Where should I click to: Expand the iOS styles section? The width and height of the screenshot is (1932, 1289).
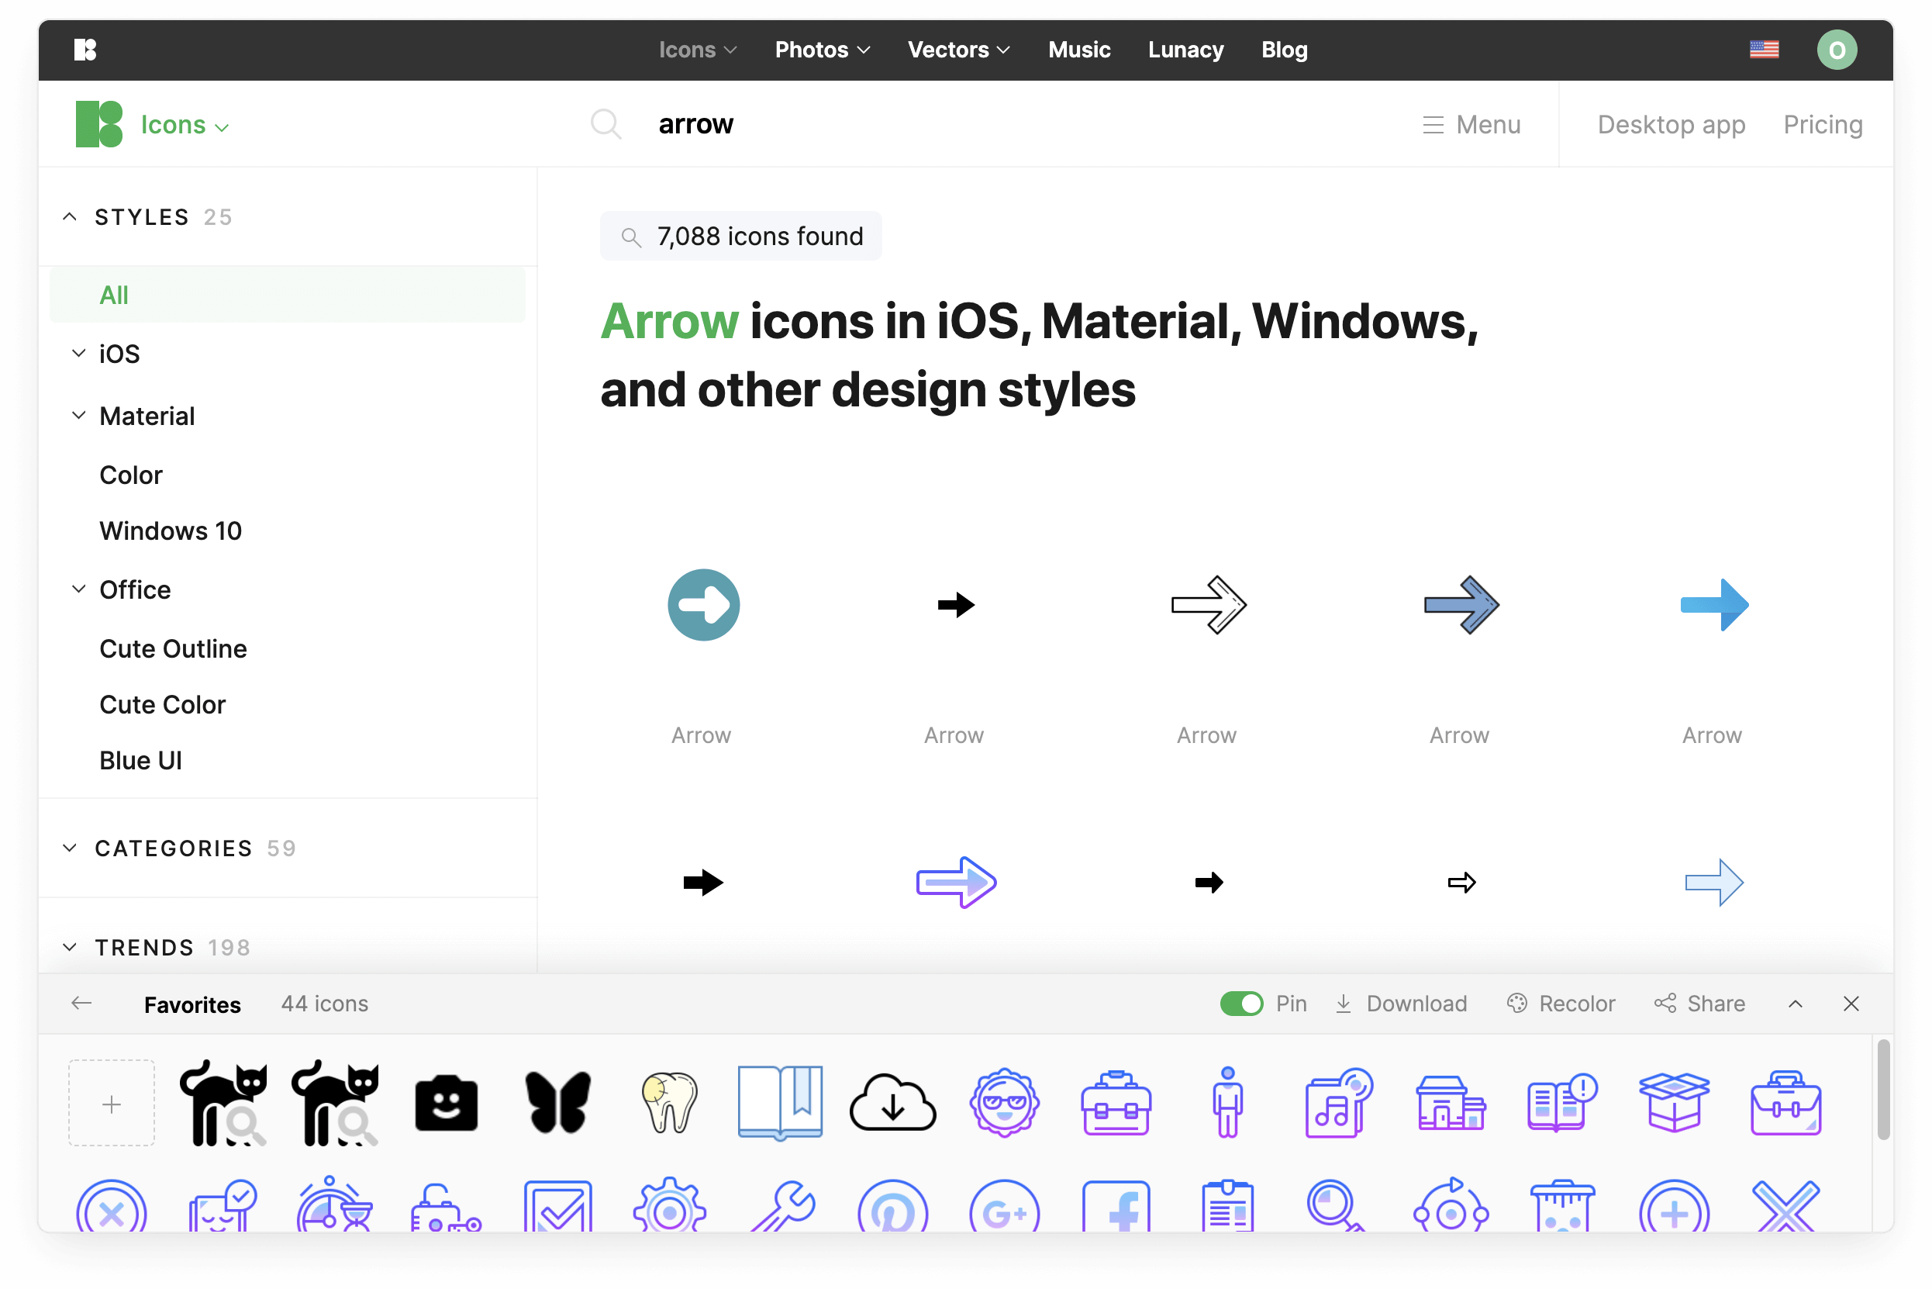pos(78,354)
